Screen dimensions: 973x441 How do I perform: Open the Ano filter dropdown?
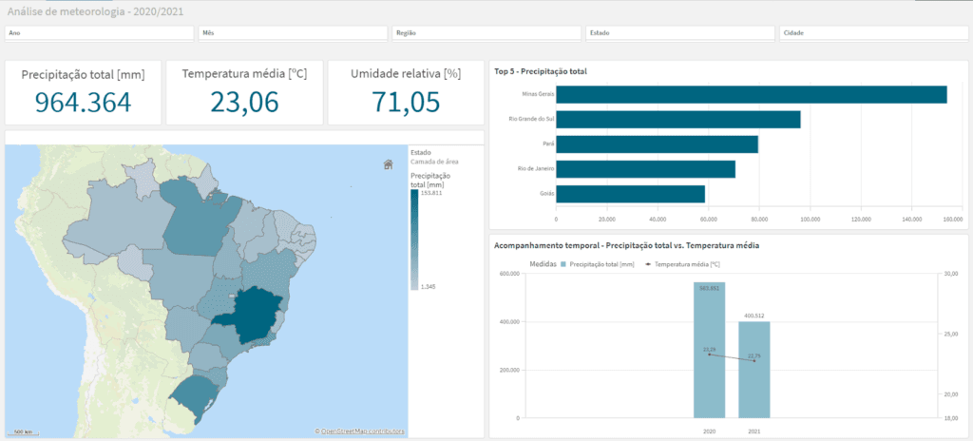click(x=100, y=33)
